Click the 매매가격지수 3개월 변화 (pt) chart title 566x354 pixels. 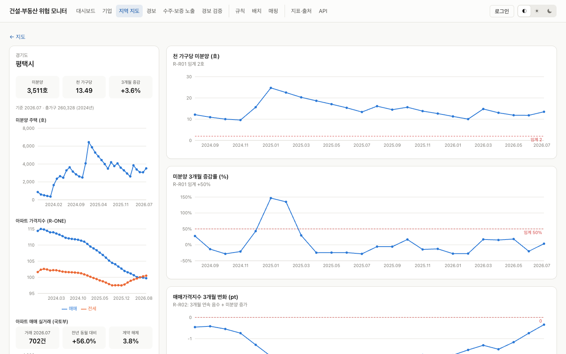click(x=206, y=297)
